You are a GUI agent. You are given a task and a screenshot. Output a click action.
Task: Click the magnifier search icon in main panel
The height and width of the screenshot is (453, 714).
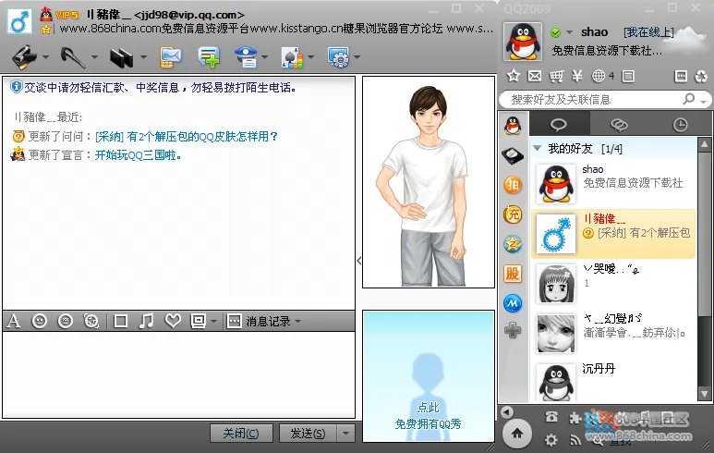[689, 99]
